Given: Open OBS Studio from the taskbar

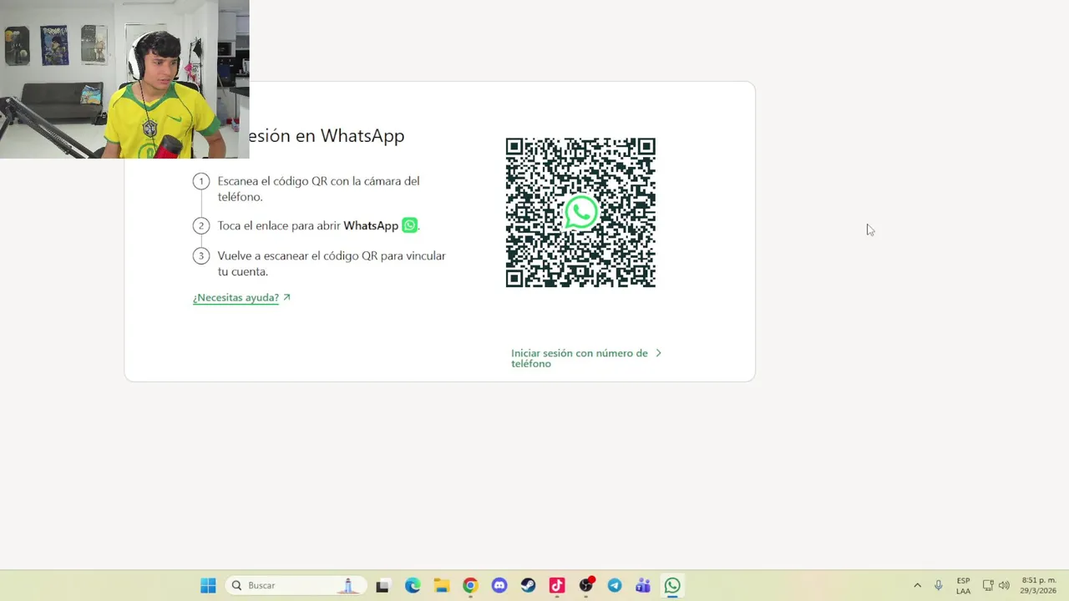Looking at the screenshot, I should tap(586, 585).
